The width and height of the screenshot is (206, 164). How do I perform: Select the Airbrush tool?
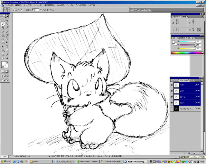3,32
